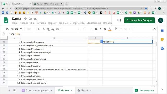This screenshot has width=167, height=94.
Task: Select the paint format roller icon
Action: pyautogui.click(x=21, y=29)
